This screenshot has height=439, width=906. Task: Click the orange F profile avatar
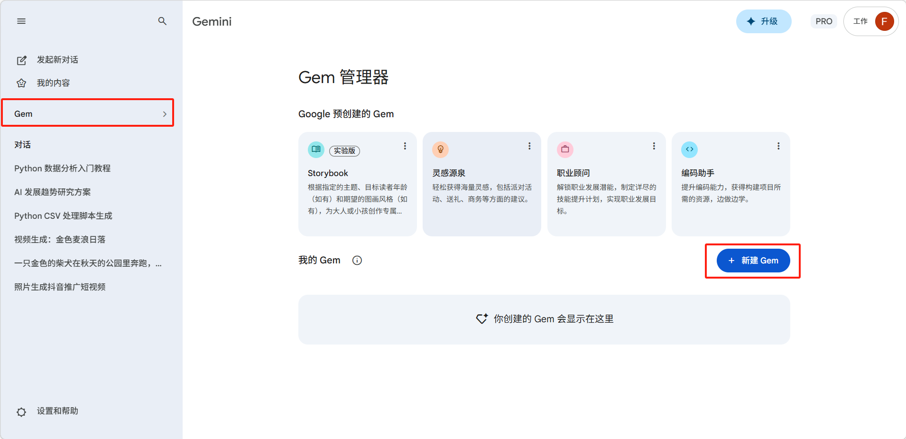pyautogui.click(x=884, y=21)
